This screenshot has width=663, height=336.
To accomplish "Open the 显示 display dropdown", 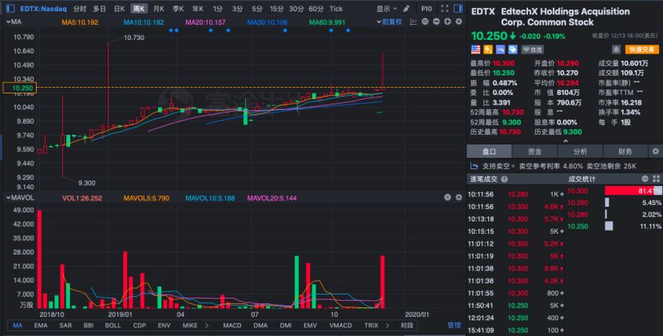I will pos(387,9).
